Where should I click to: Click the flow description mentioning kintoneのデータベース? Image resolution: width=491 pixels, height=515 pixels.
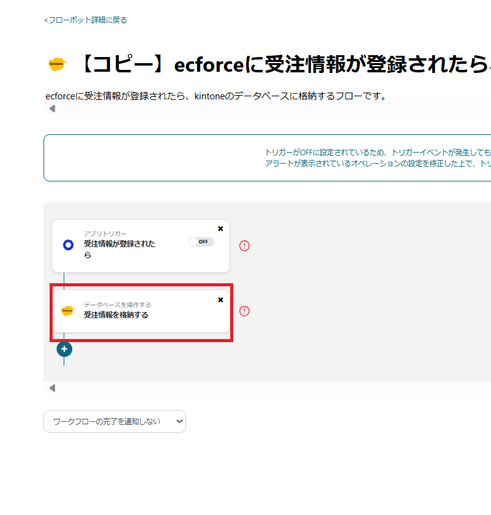217,96
